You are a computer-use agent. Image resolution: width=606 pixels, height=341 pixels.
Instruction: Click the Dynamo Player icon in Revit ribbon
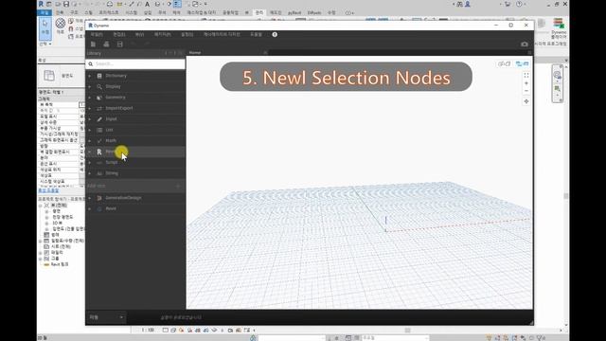(559, 23)
